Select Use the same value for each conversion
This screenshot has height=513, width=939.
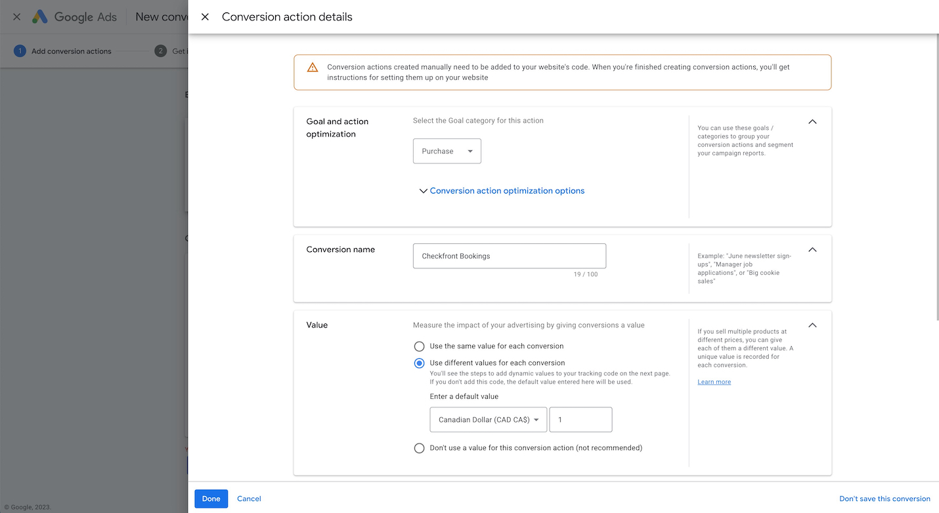tap(419, 346)
